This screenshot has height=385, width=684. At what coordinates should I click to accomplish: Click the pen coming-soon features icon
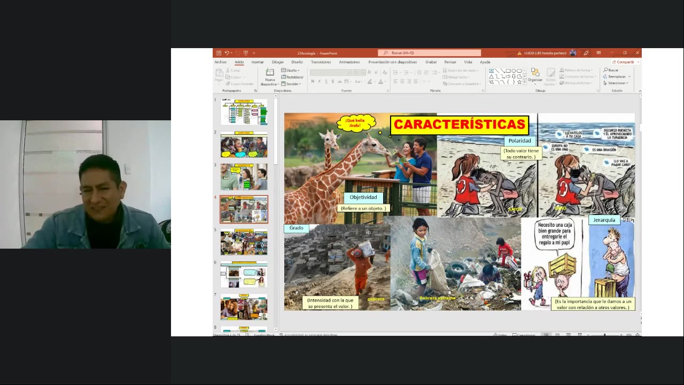pos(586,53)
